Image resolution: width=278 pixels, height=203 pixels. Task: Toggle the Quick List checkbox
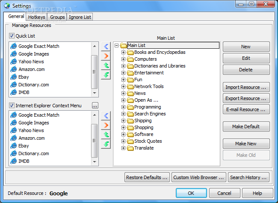(x=12, y=36)
